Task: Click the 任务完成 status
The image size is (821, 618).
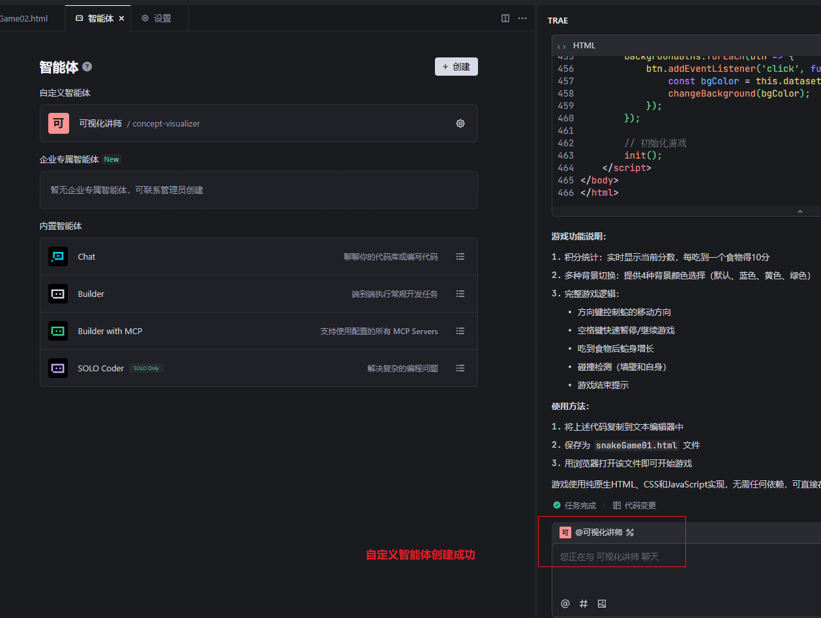Action: coord(575,505)
